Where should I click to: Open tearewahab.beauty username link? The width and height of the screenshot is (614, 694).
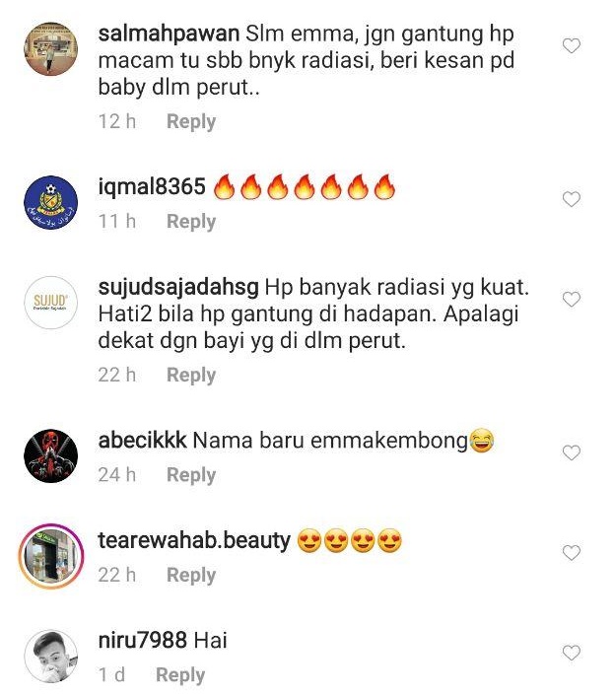coord(194,541)
